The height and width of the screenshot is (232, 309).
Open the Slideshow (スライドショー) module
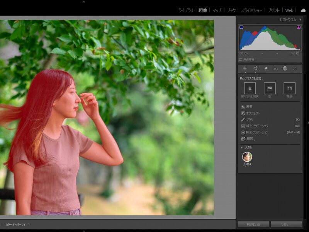coord(252,10)
